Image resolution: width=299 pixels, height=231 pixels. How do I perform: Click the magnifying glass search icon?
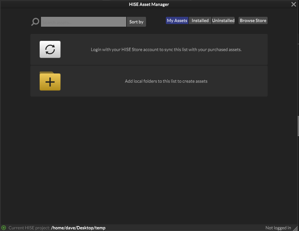pos(35,22)
